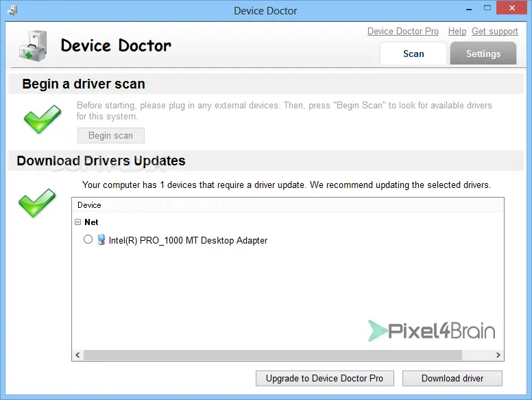This screenshot has height=400, width=532.
Task: Open the Settings tab
Action: 483,54
